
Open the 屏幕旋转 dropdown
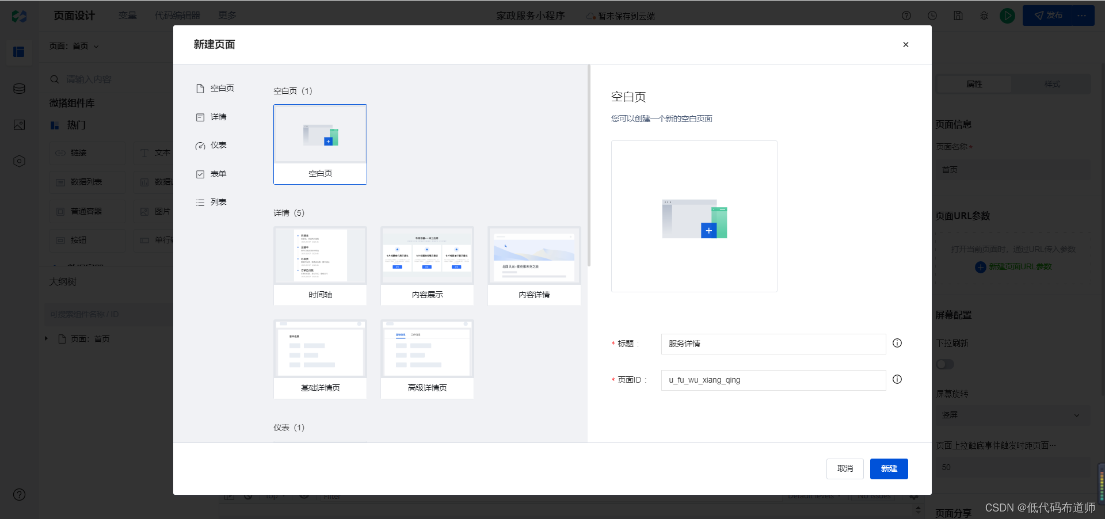click(1013, 415)
